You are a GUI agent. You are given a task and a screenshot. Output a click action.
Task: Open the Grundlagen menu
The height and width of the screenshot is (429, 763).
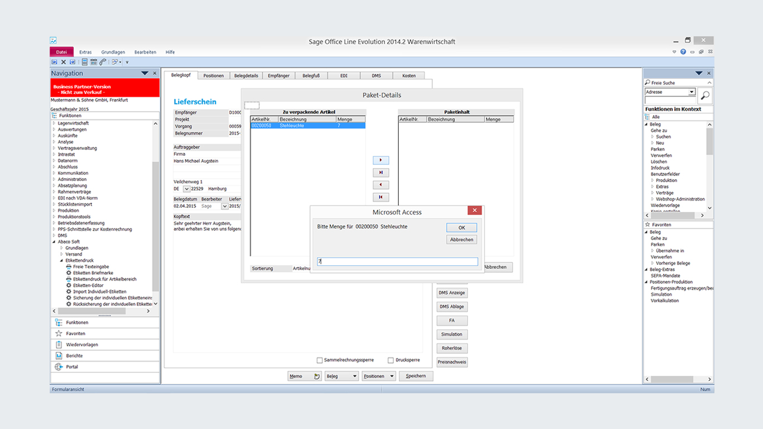click(x=113, y=52)
